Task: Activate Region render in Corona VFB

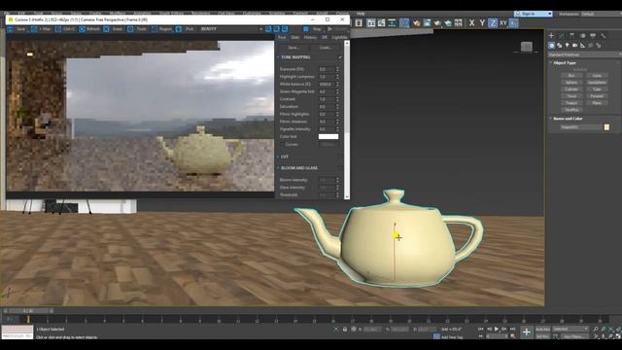Action: tap(162, 29)
